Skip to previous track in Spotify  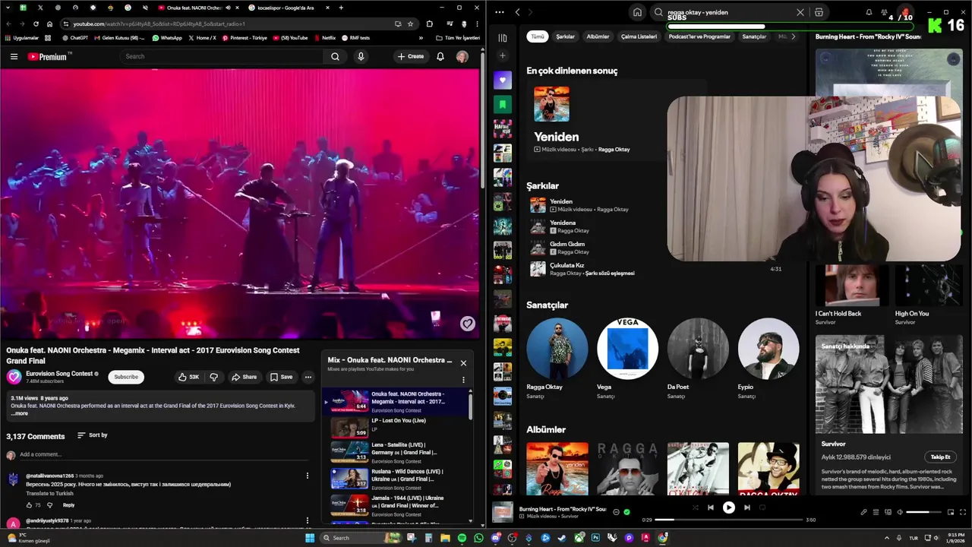(x=711, y=507)
